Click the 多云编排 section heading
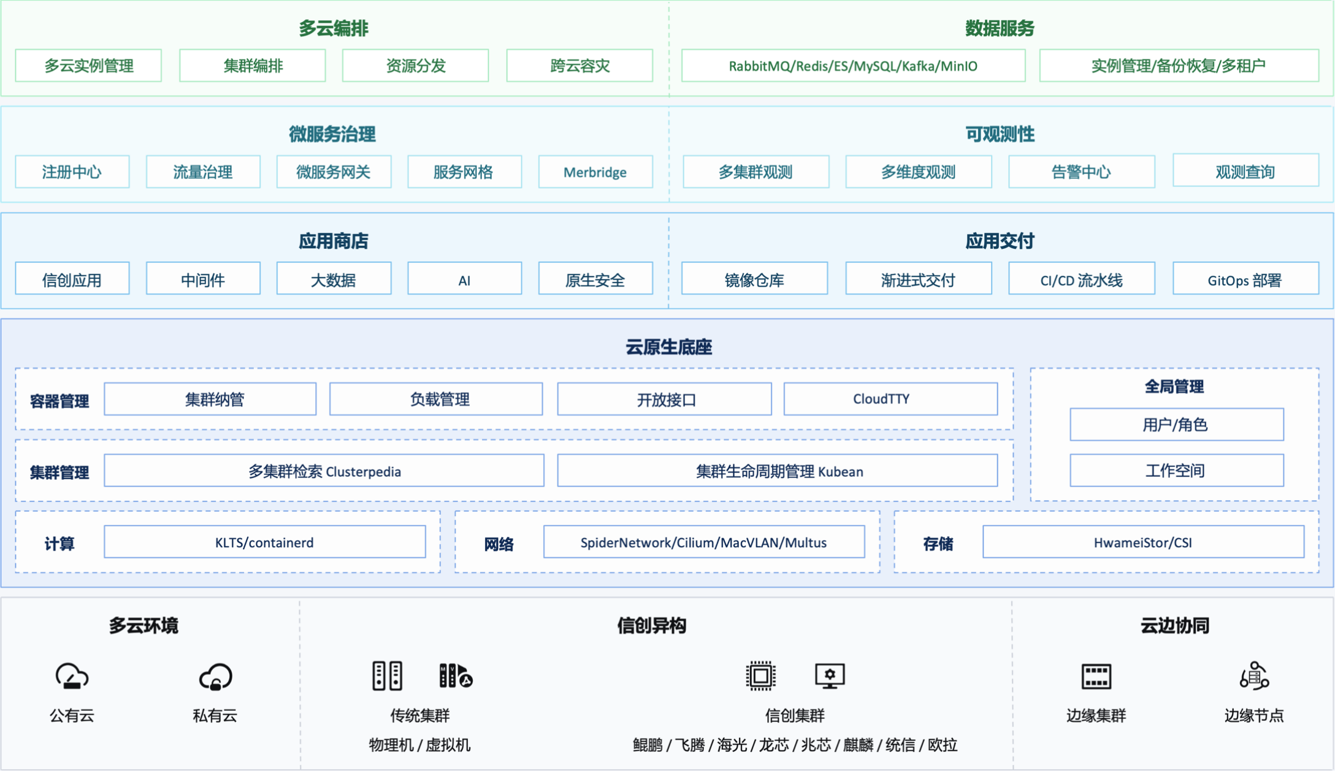This screenshot has height=771, width=1335. pos(334,28)
